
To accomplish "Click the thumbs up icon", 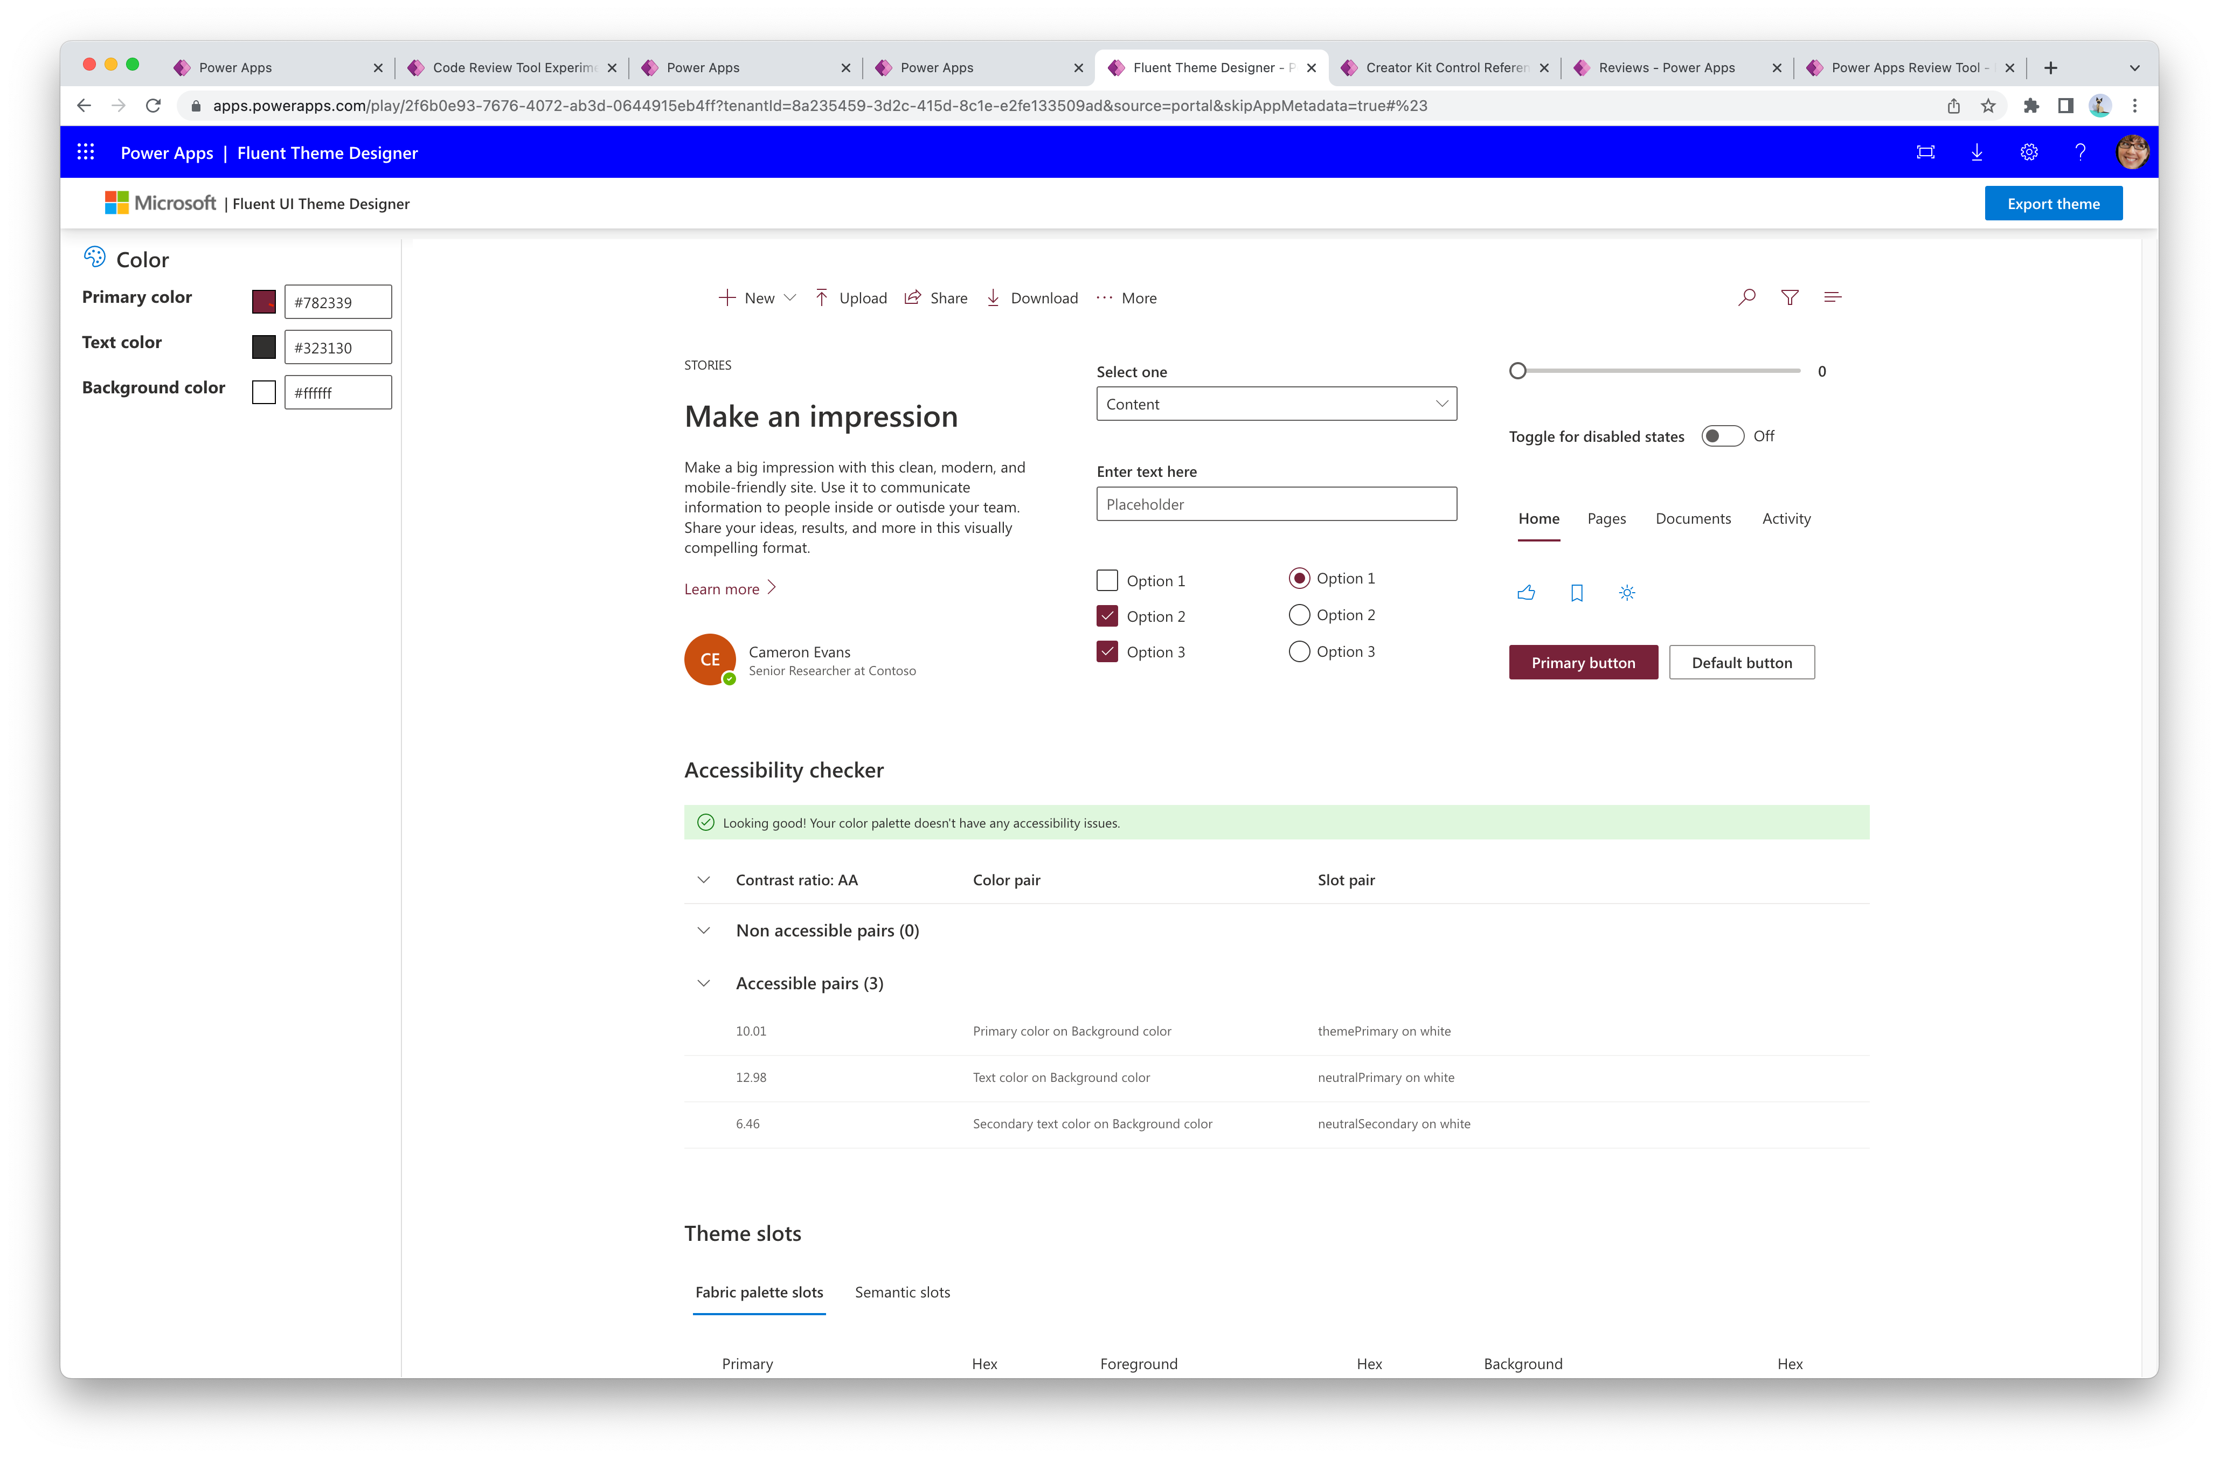I will 1526,591.
